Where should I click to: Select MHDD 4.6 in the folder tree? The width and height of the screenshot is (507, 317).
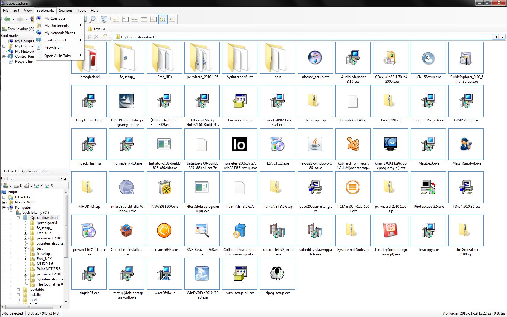point(45,264)
